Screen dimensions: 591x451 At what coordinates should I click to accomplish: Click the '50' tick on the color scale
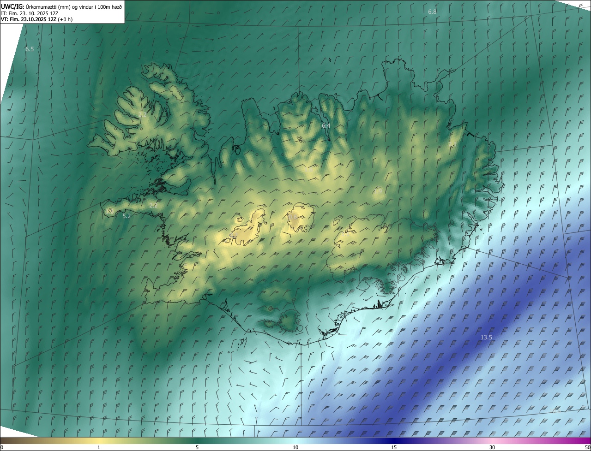point(587,447)
